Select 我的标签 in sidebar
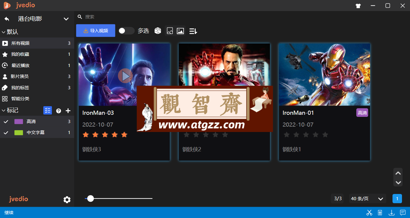The image size is (410, 218). point(37,88)
